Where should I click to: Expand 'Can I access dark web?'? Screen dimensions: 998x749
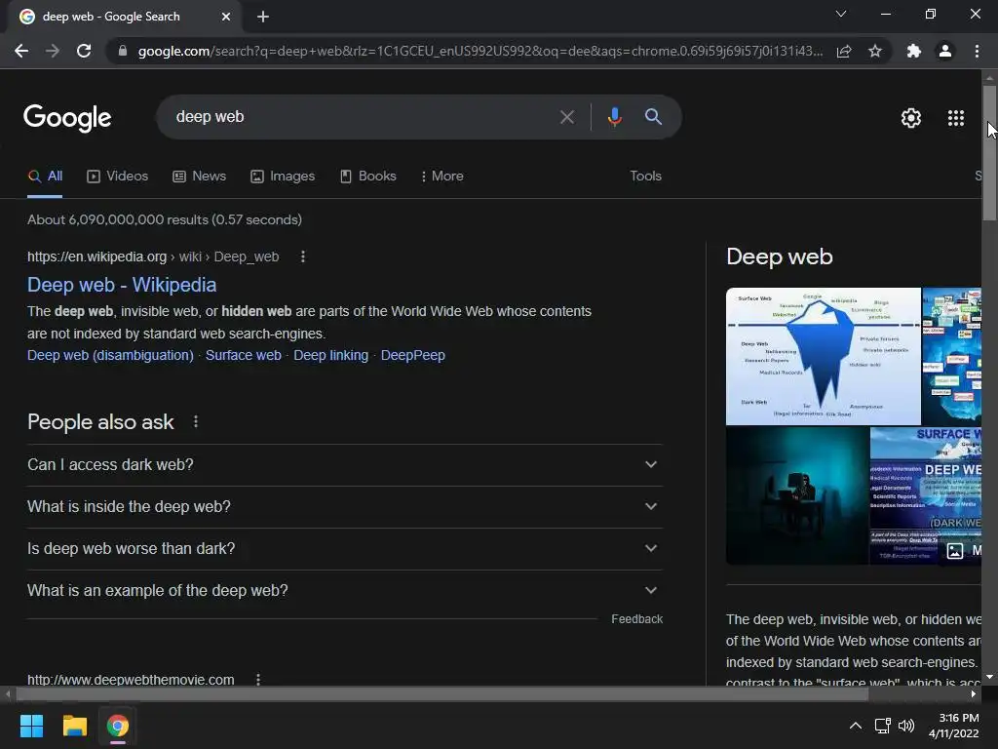tap(344, 465)
